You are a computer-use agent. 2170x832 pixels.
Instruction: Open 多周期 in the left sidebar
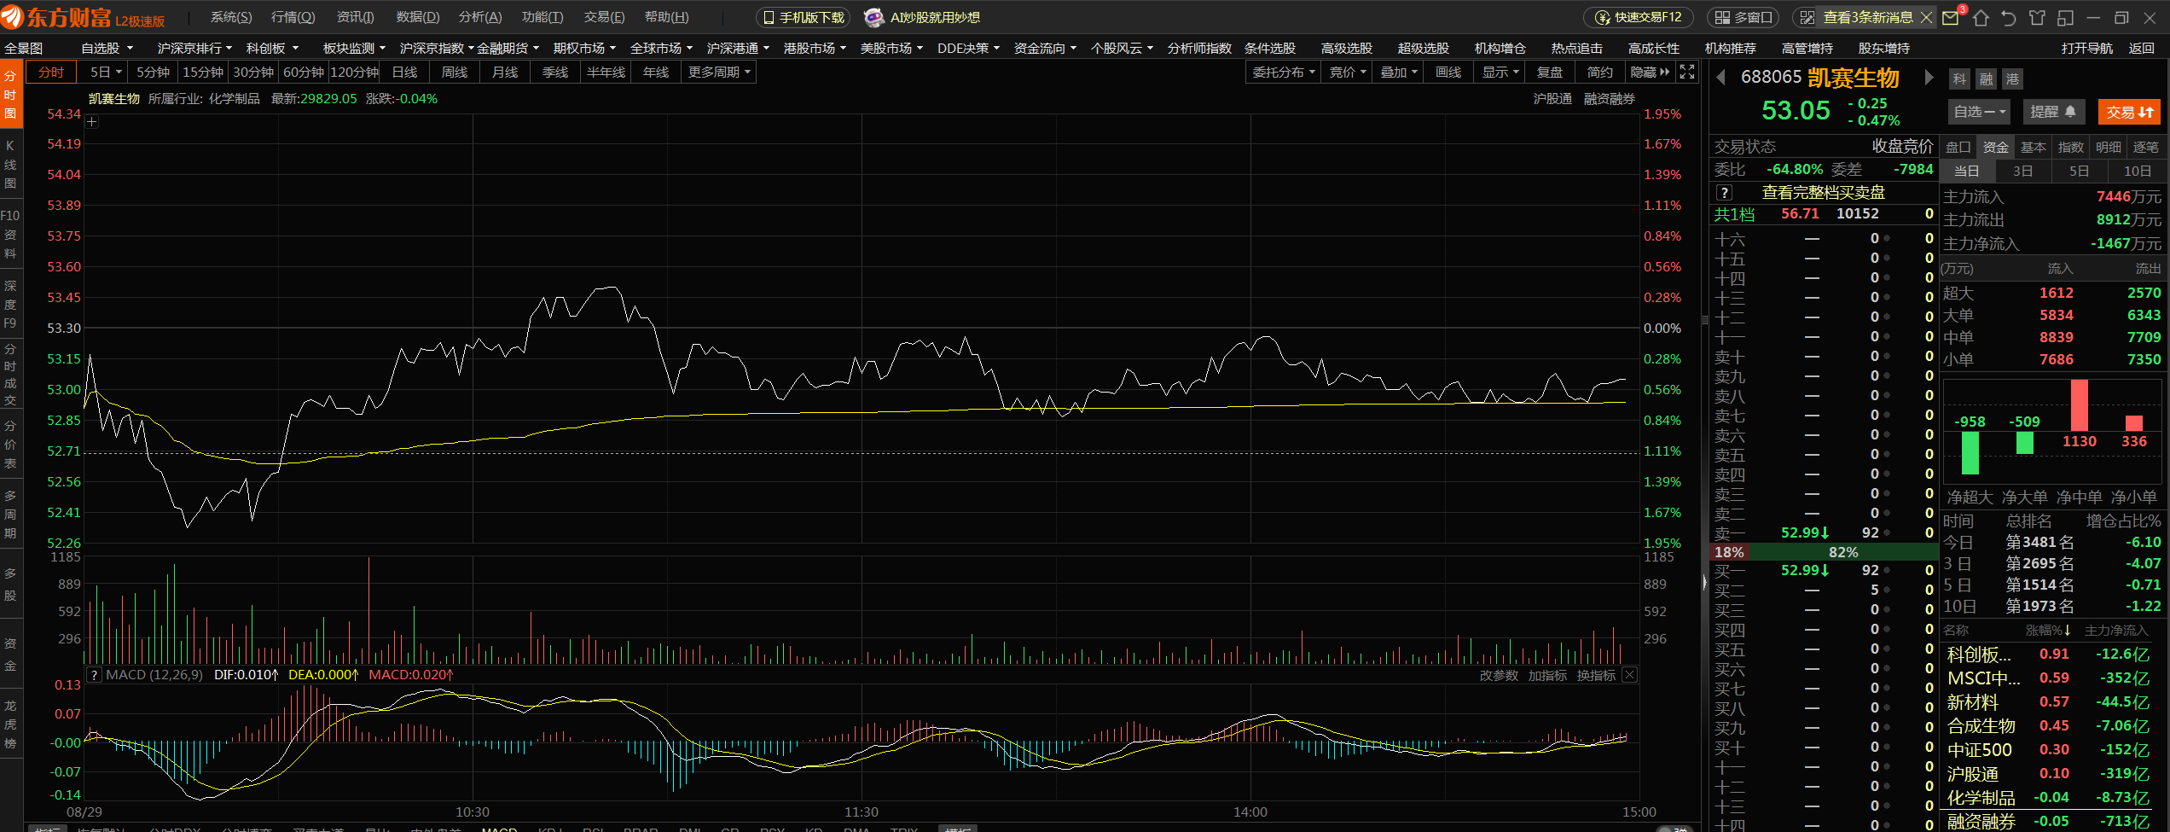pos(10,514)
